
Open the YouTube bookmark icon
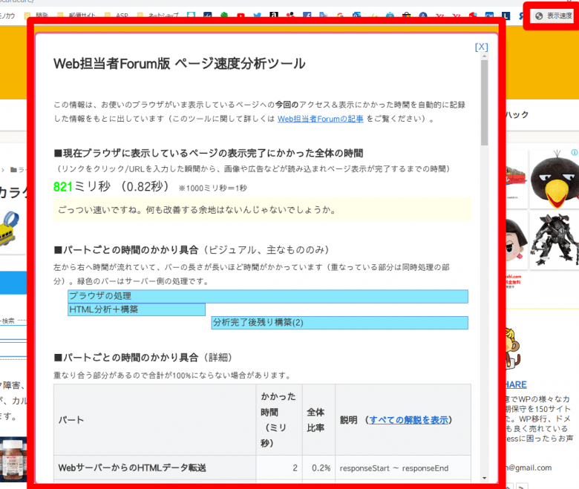coord(241,16)
